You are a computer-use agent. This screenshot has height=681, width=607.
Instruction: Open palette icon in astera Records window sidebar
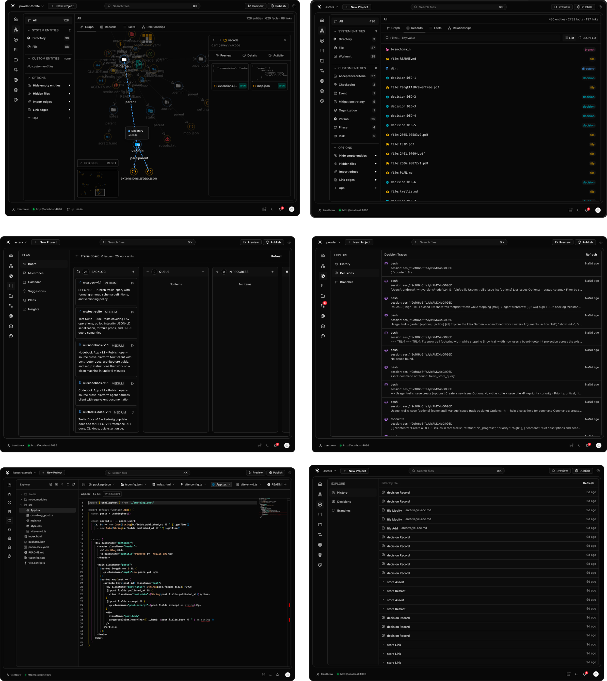coord(322,101)
